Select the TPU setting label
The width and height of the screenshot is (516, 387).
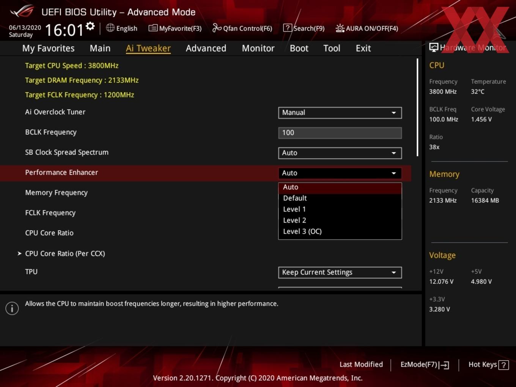click(x=31, y=272)
